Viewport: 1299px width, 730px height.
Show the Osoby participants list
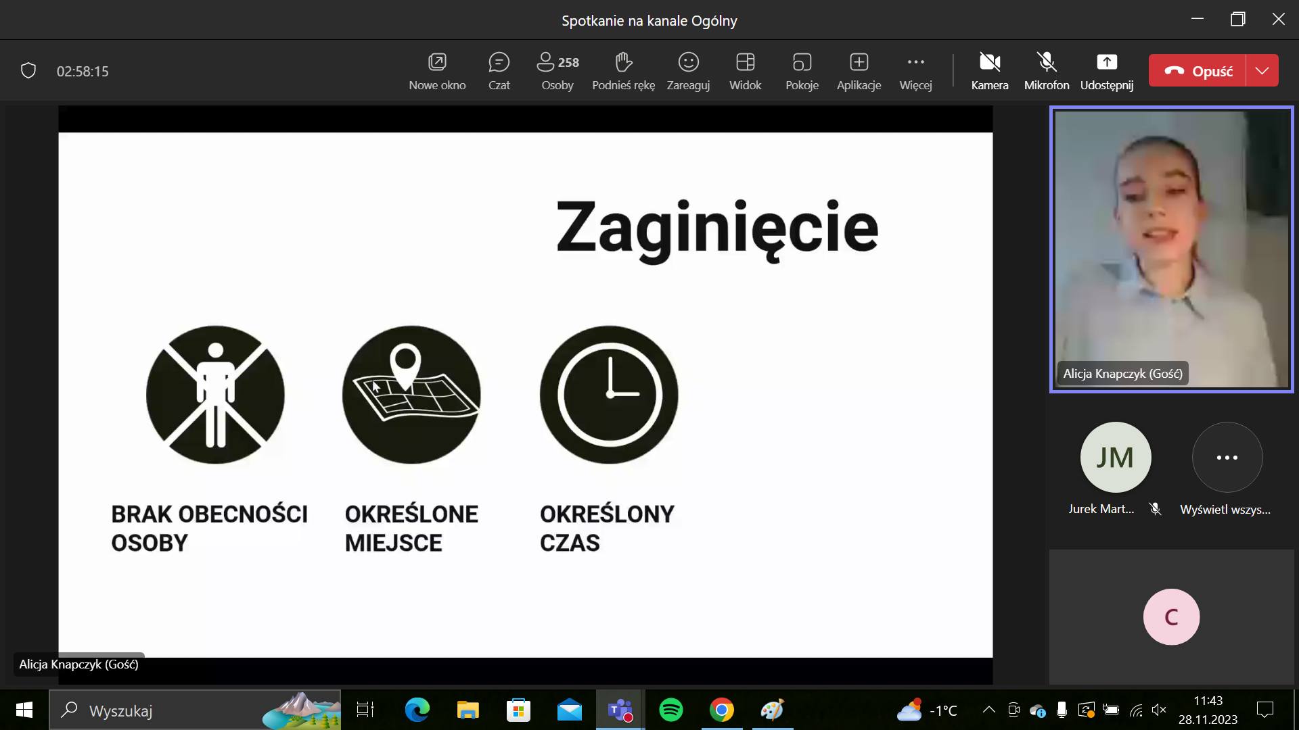(557, 71)
